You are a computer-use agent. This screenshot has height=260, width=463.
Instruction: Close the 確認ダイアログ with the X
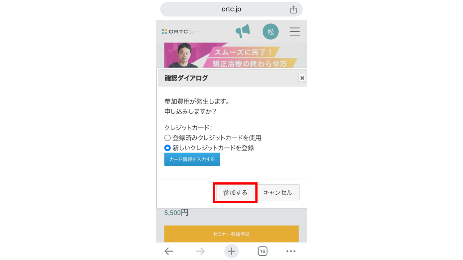click(302, 78)
